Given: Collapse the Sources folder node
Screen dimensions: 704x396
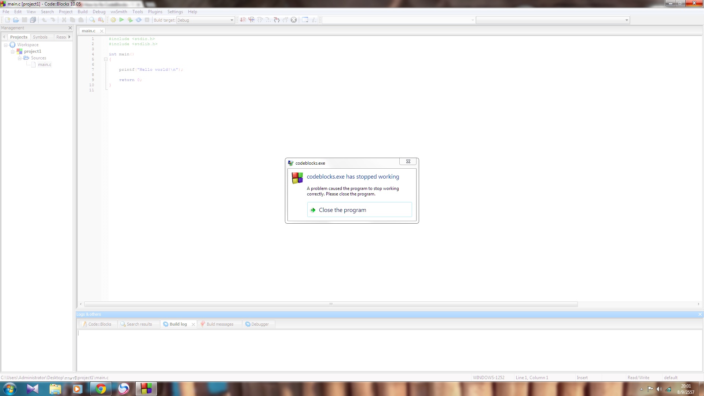Looking at the screenshot, I should 19,58.
